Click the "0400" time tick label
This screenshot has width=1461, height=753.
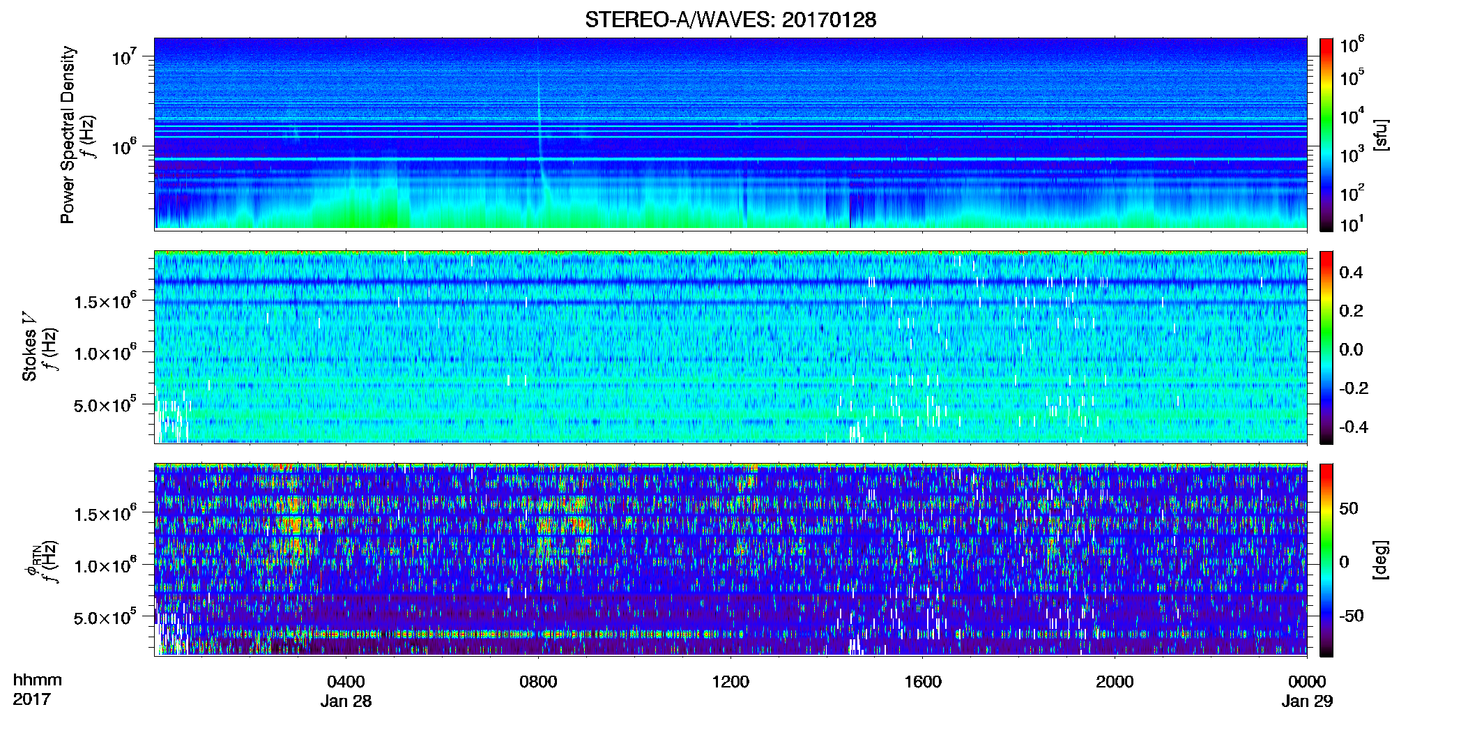coord(346,682)
